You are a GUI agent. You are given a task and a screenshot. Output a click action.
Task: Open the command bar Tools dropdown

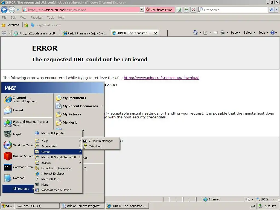click(x=263, y=33)
